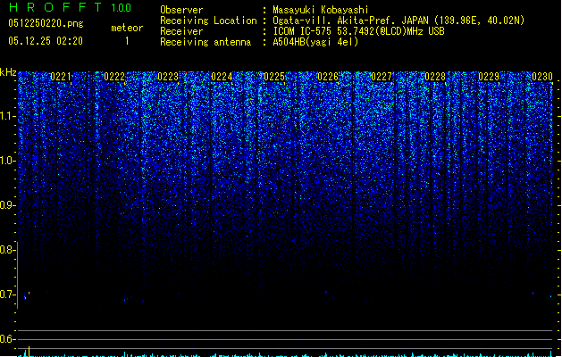Click the 0229 time marker
The width and height of the screenshot is (562, 357).
pyautogui.click(x=489, y=77)
